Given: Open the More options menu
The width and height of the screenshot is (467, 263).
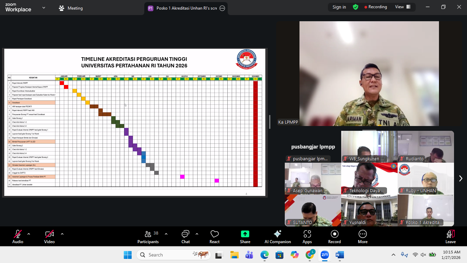Looking at the screenshot, I should (x=363, y=236).
